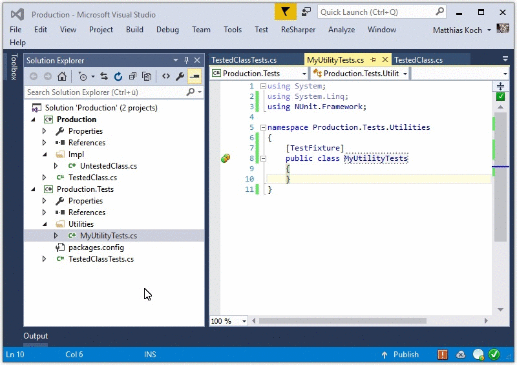Click the View Code icon
The image size is (517, 365).
166,76
